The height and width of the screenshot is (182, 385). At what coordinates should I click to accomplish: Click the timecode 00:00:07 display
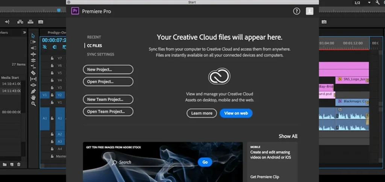(54, 40)
